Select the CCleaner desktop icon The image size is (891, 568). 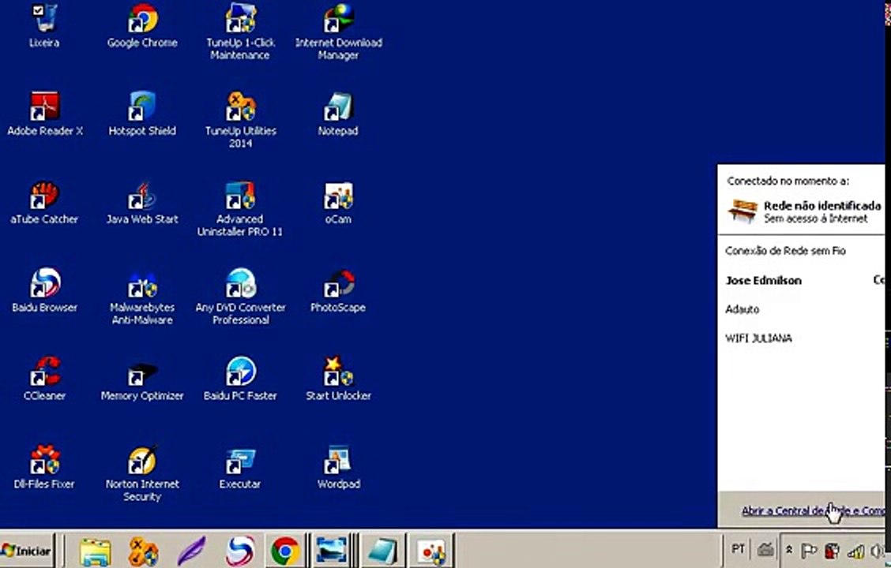(x=44, y=379)
